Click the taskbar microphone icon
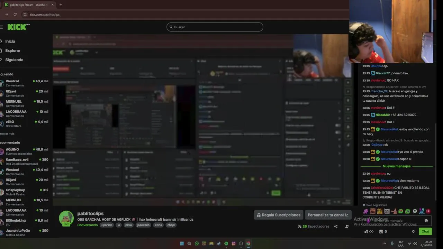 point(392,243)
